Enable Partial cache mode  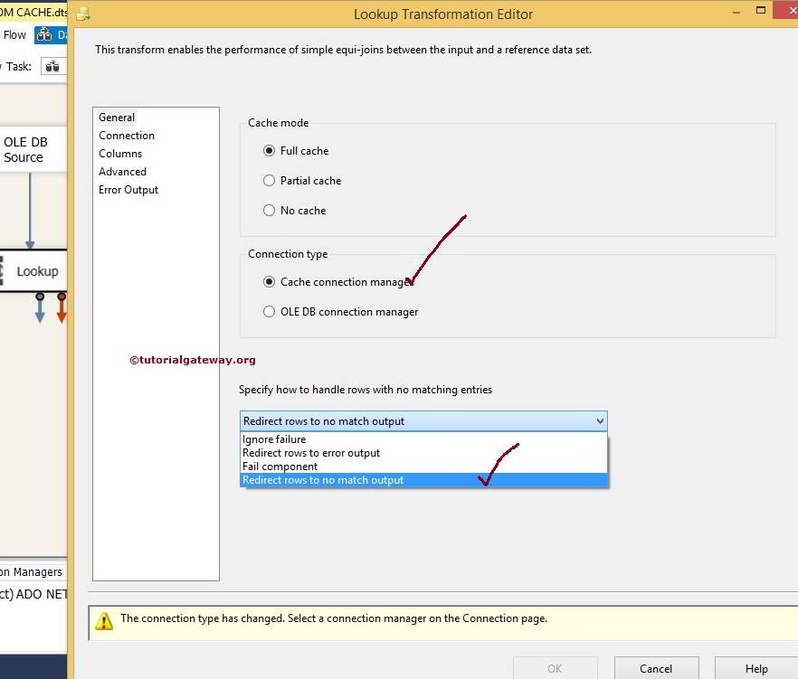tap(269, 181)
